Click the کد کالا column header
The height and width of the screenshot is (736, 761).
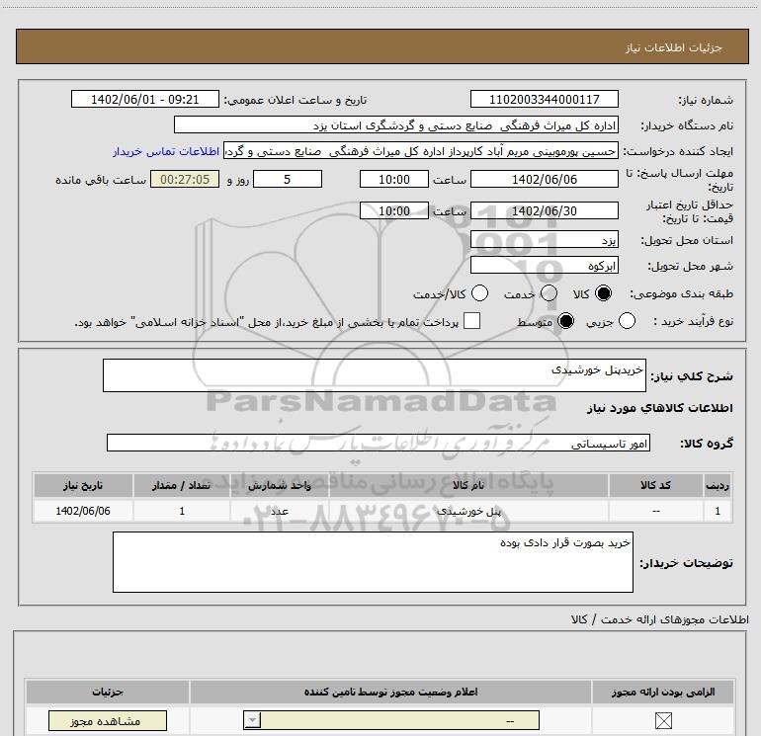point(655,485)
